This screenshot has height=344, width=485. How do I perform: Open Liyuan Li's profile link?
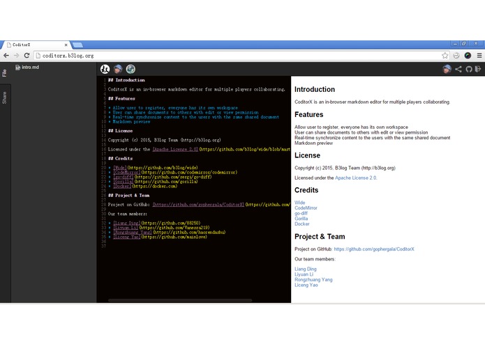tap(304, 274)
